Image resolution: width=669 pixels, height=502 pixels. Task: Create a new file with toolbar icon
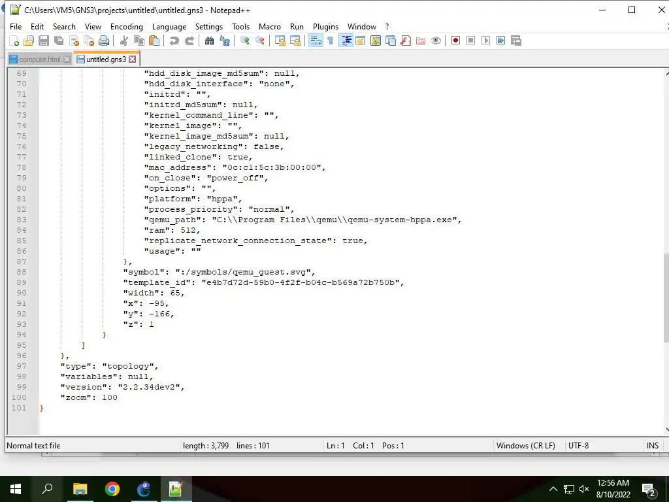14,41
